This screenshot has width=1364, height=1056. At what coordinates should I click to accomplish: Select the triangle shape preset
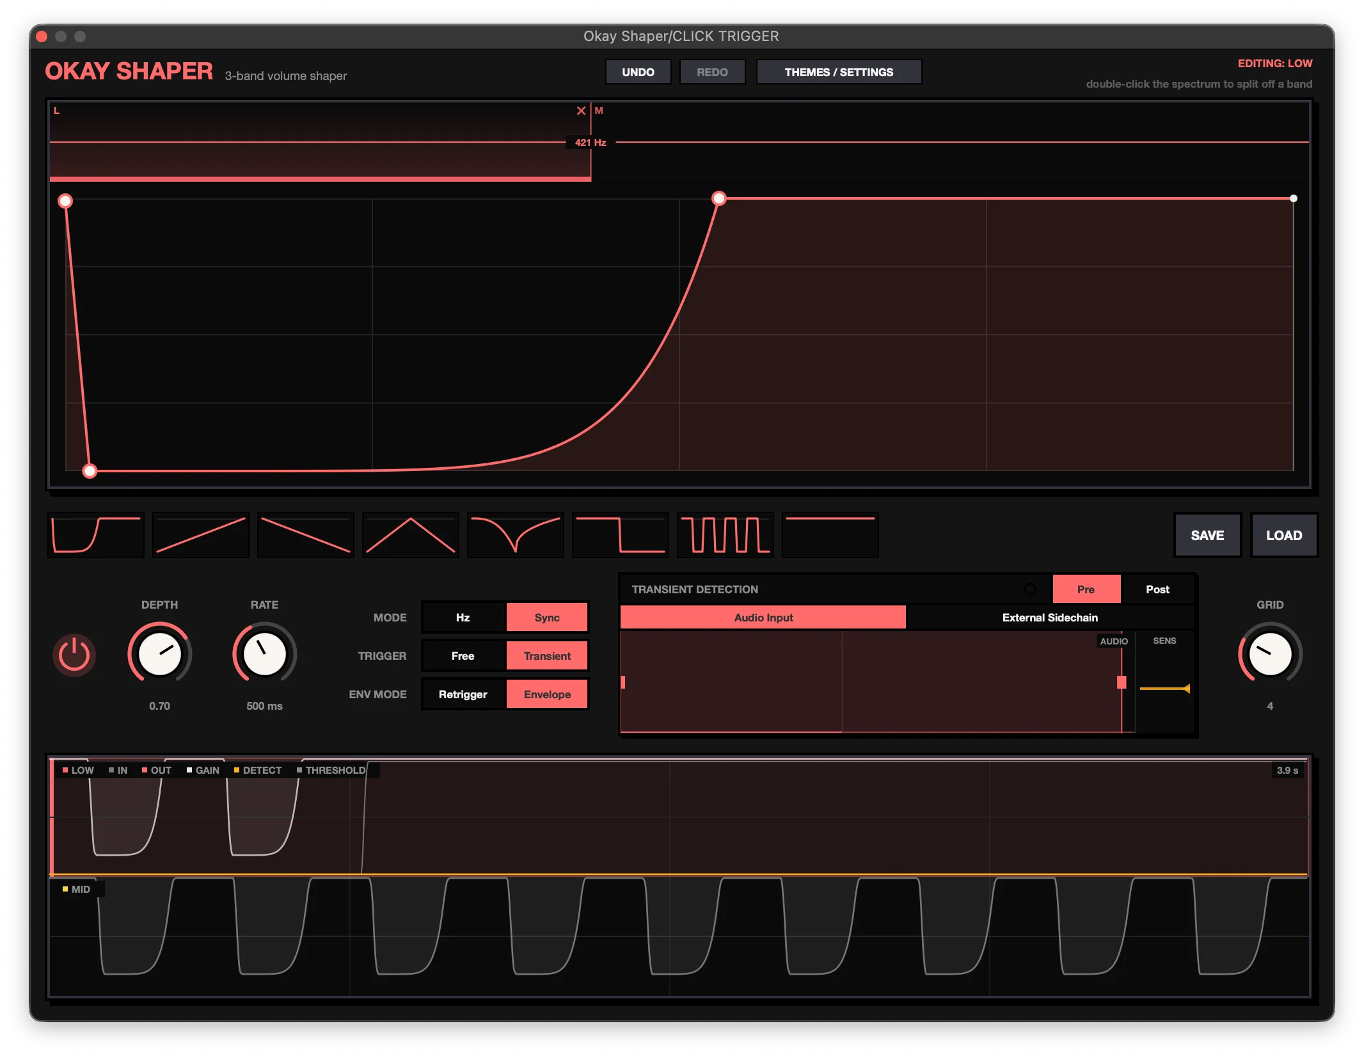pyautogui.click(x=411, y=535)
